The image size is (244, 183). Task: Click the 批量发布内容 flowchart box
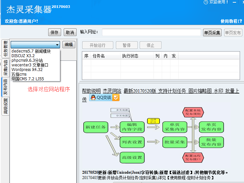(x=211, y=142)
